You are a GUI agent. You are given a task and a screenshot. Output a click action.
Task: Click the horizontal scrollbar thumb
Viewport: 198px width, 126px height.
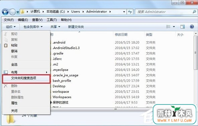pos(116,109)
